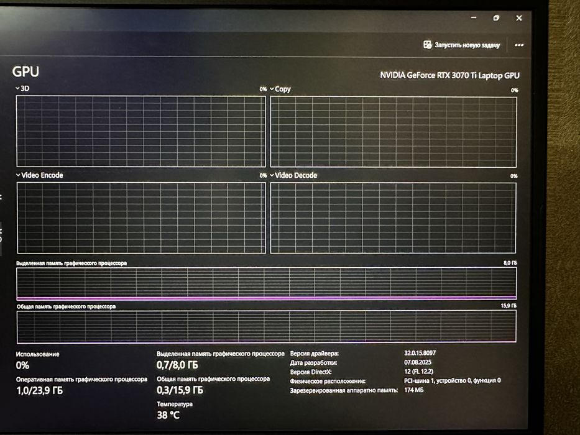Click the 3D utilization graph
This screenshot has height=435, width=580.
(x=141, y=131)
